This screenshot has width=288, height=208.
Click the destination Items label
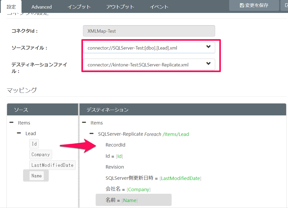(x=97, y=123)
